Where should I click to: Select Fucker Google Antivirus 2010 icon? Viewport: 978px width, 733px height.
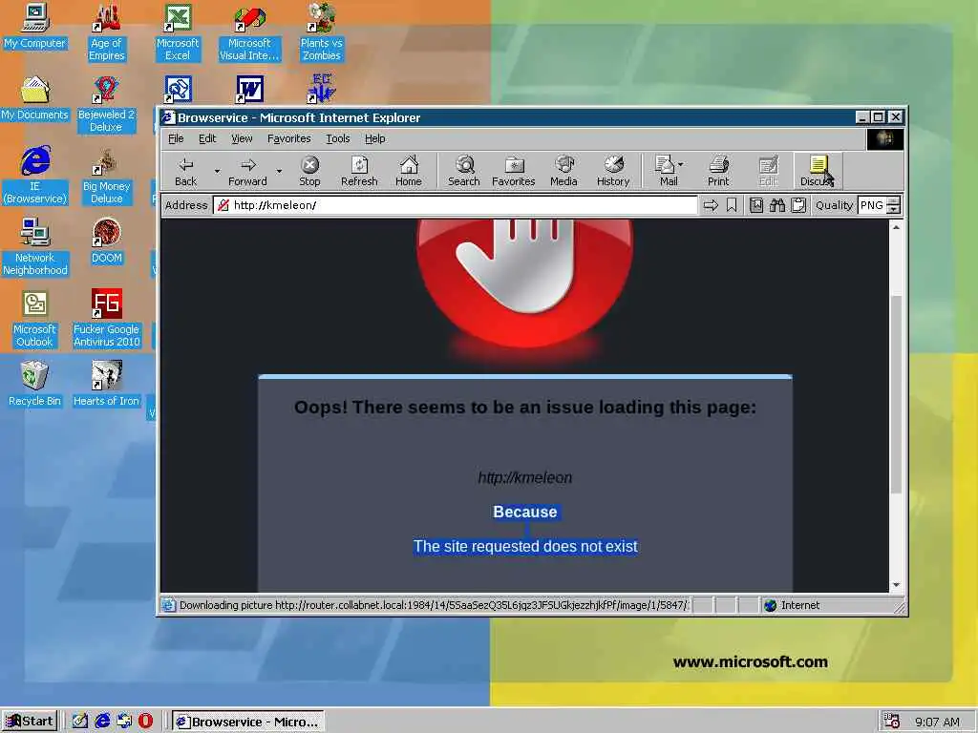point(107,319)
